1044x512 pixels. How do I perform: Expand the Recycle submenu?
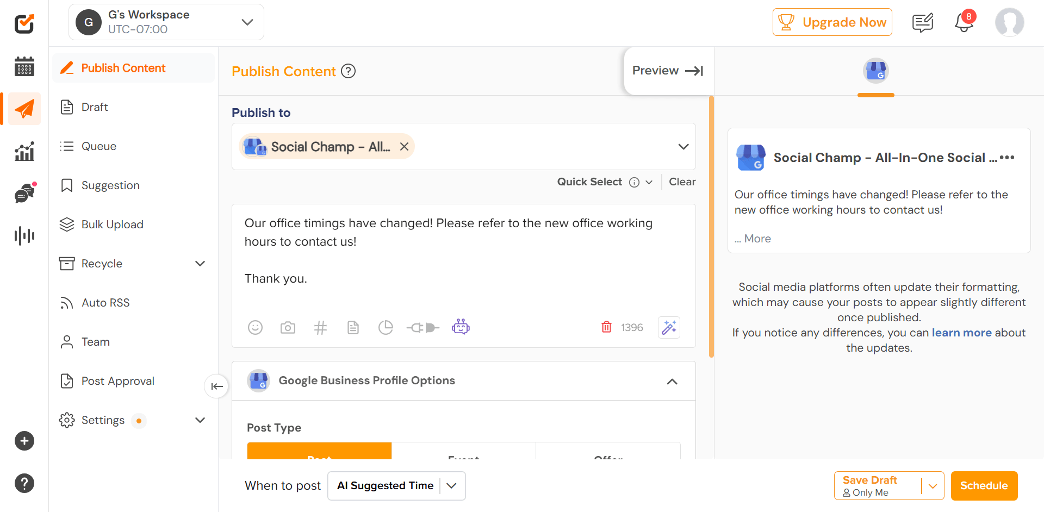click(x=200, y=264)
